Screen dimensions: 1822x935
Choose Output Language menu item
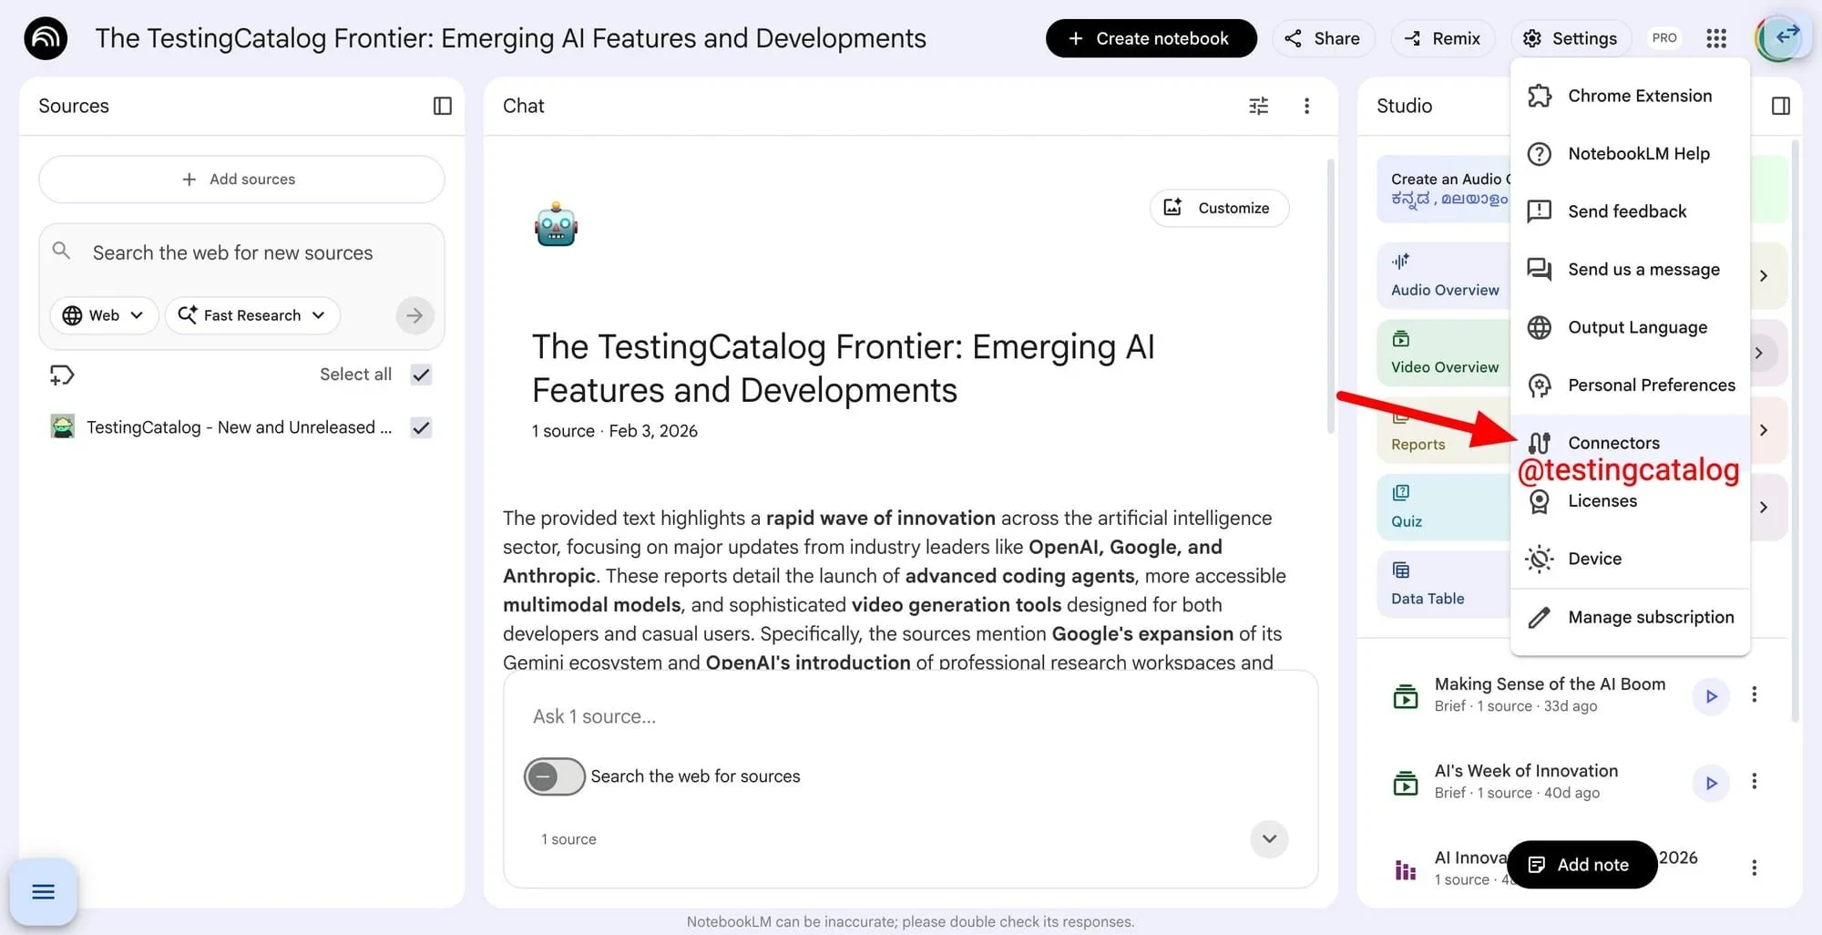coord(1637,327)
